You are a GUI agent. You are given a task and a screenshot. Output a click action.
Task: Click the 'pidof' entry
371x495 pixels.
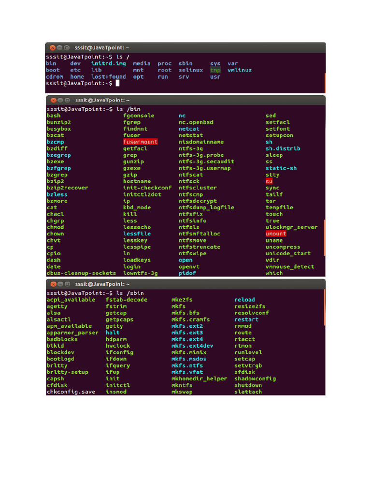pos(187,273)
